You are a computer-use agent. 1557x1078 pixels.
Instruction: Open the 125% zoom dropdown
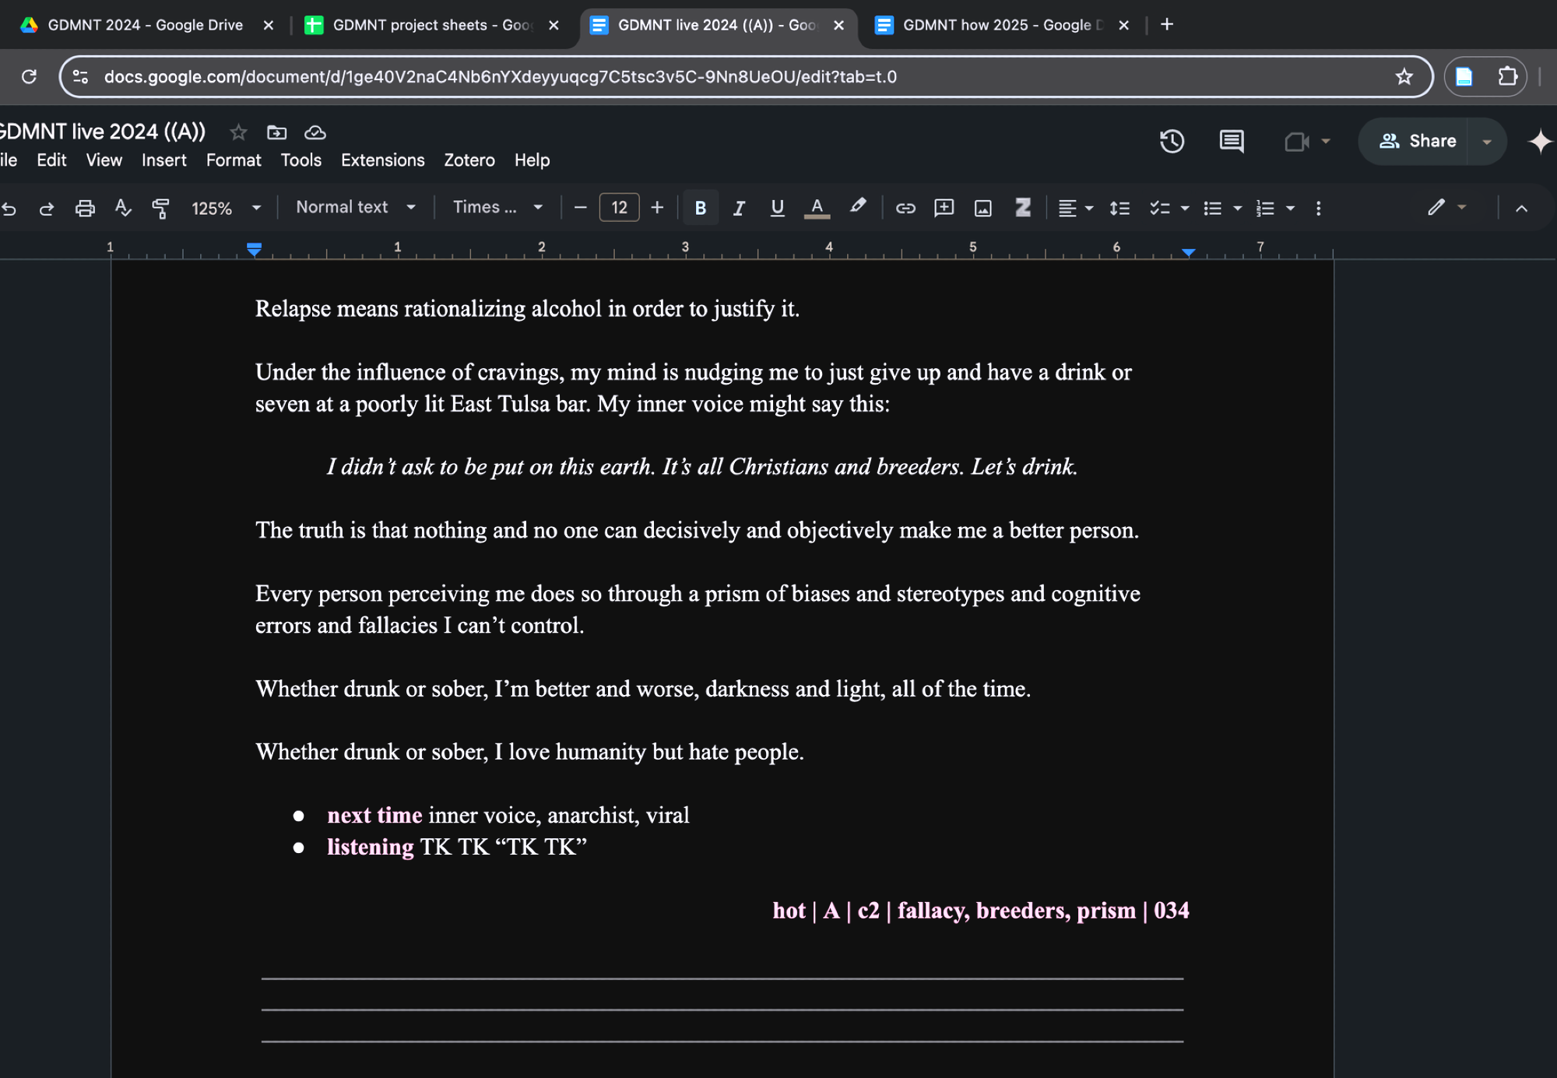point(226,208)
